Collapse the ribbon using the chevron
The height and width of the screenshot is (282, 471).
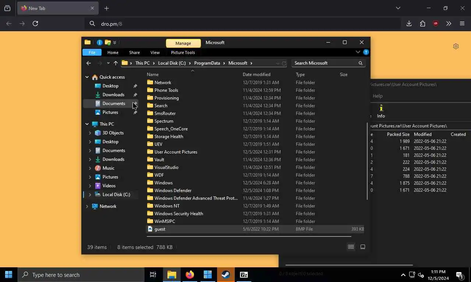[358, 52]
